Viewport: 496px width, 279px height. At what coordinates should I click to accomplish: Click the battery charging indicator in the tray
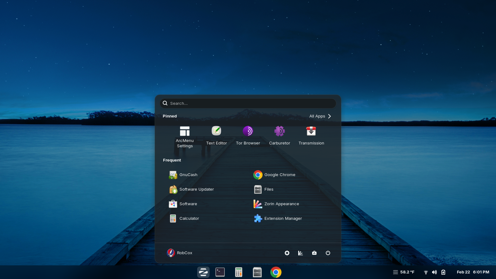pyautogui.click(x=443, y=272)
